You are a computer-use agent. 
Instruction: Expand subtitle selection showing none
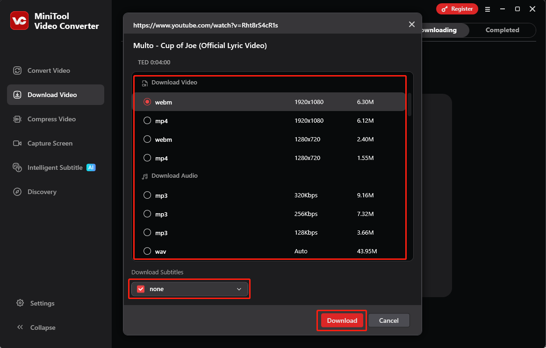point(189,289)
